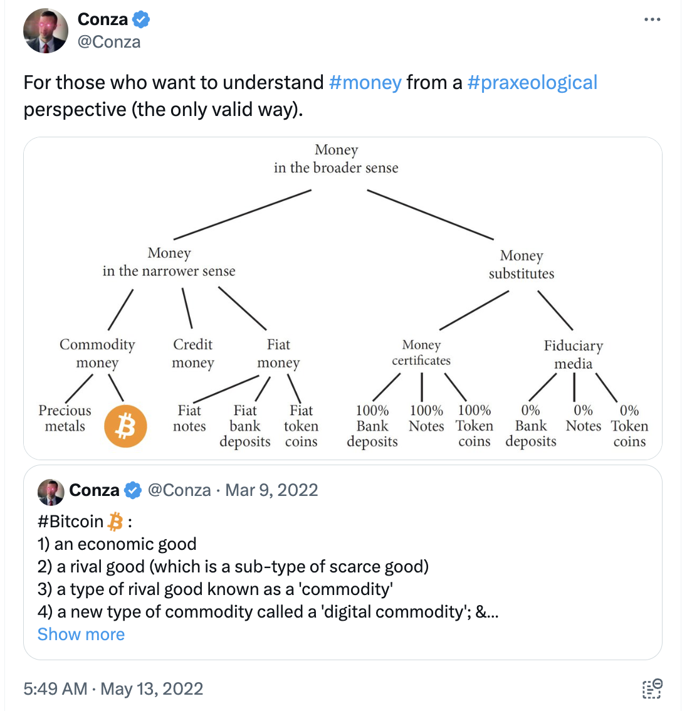Expand quoted tweet with Show more

81,634
